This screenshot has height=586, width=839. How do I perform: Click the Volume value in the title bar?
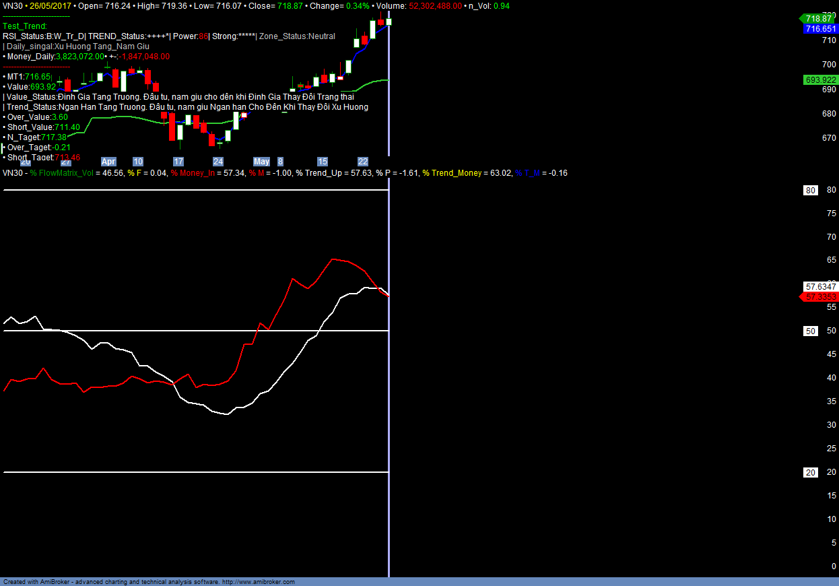(435, 5)
